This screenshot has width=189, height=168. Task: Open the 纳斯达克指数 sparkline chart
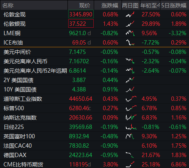[131, 118]
